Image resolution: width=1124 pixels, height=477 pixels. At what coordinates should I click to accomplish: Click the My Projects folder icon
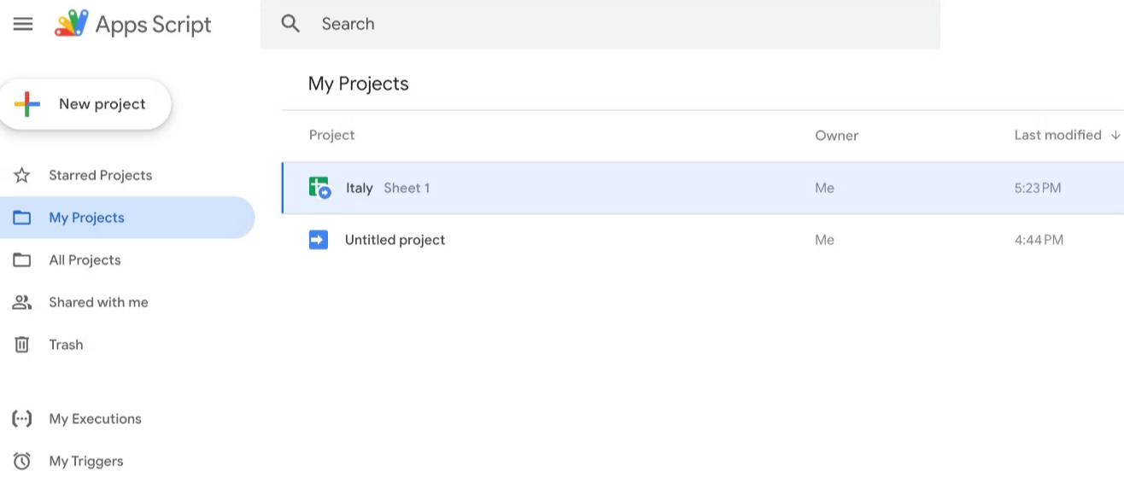pyautogui.click(x=22, y=218)
